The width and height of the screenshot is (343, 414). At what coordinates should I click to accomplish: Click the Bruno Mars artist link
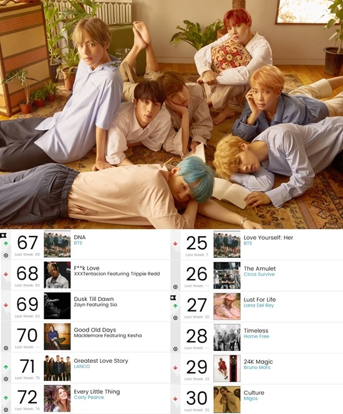point(257,368)
